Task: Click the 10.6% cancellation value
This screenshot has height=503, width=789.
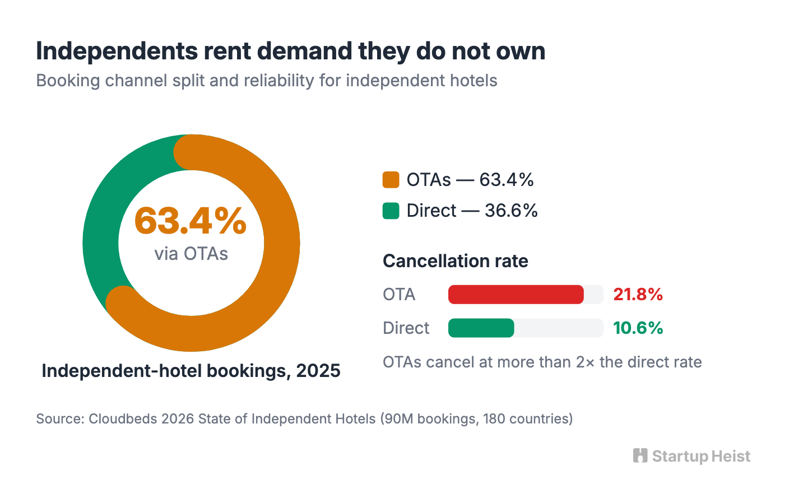Action: pyautogui.click(x=638, y=328)
